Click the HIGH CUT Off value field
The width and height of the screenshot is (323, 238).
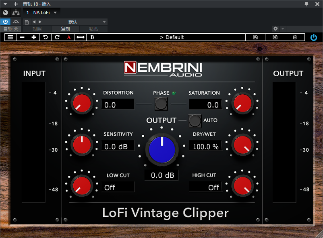(x=205, y=187)
